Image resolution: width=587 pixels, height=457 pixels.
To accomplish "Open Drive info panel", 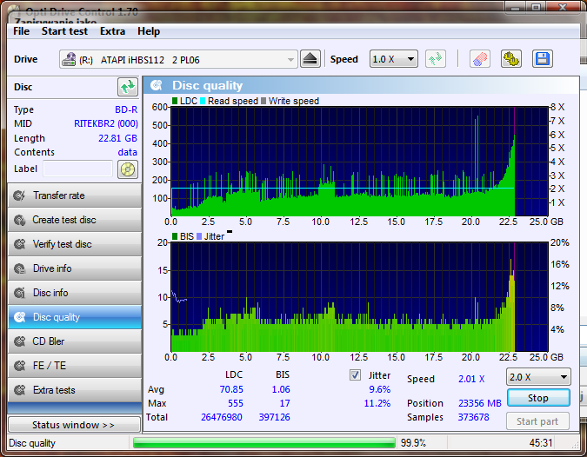I will (75, 268).
